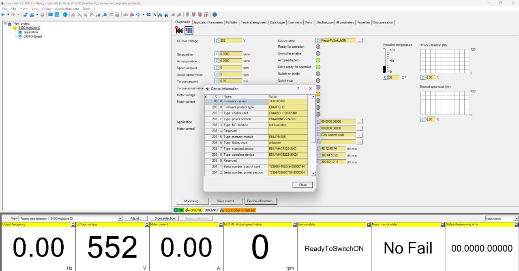Collapse the 8400 HighLine C tree node

(10, 28)
